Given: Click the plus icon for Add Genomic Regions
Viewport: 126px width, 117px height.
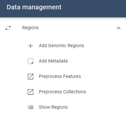Looking at the screenshot, I should (x=31, y=46).
